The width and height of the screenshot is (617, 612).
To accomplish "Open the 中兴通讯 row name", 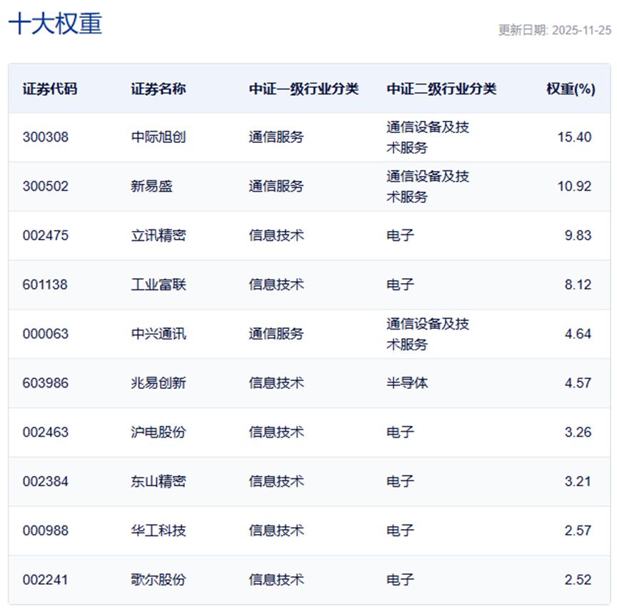I will pos(159,334).
